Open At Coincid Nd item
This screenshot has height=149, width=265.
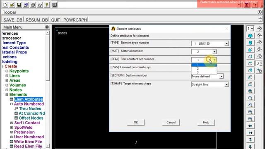[x=31, y=113]
